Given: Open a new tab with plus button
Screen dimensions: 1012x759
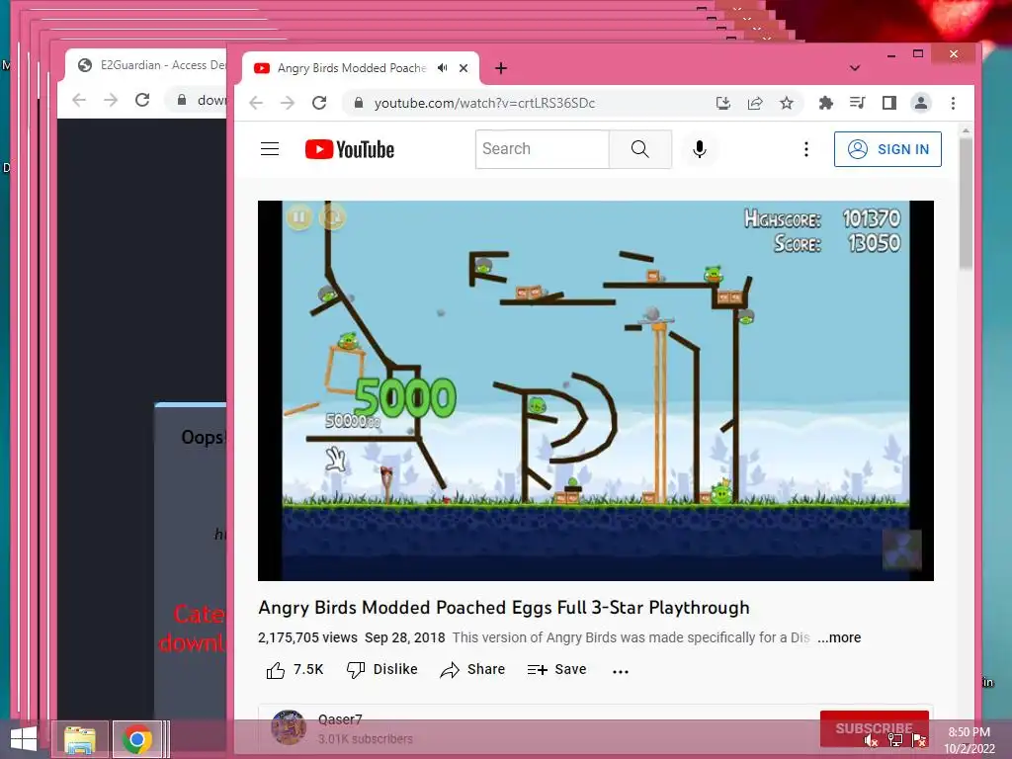Looking at the screenshot, I should (x=501, y=68).
